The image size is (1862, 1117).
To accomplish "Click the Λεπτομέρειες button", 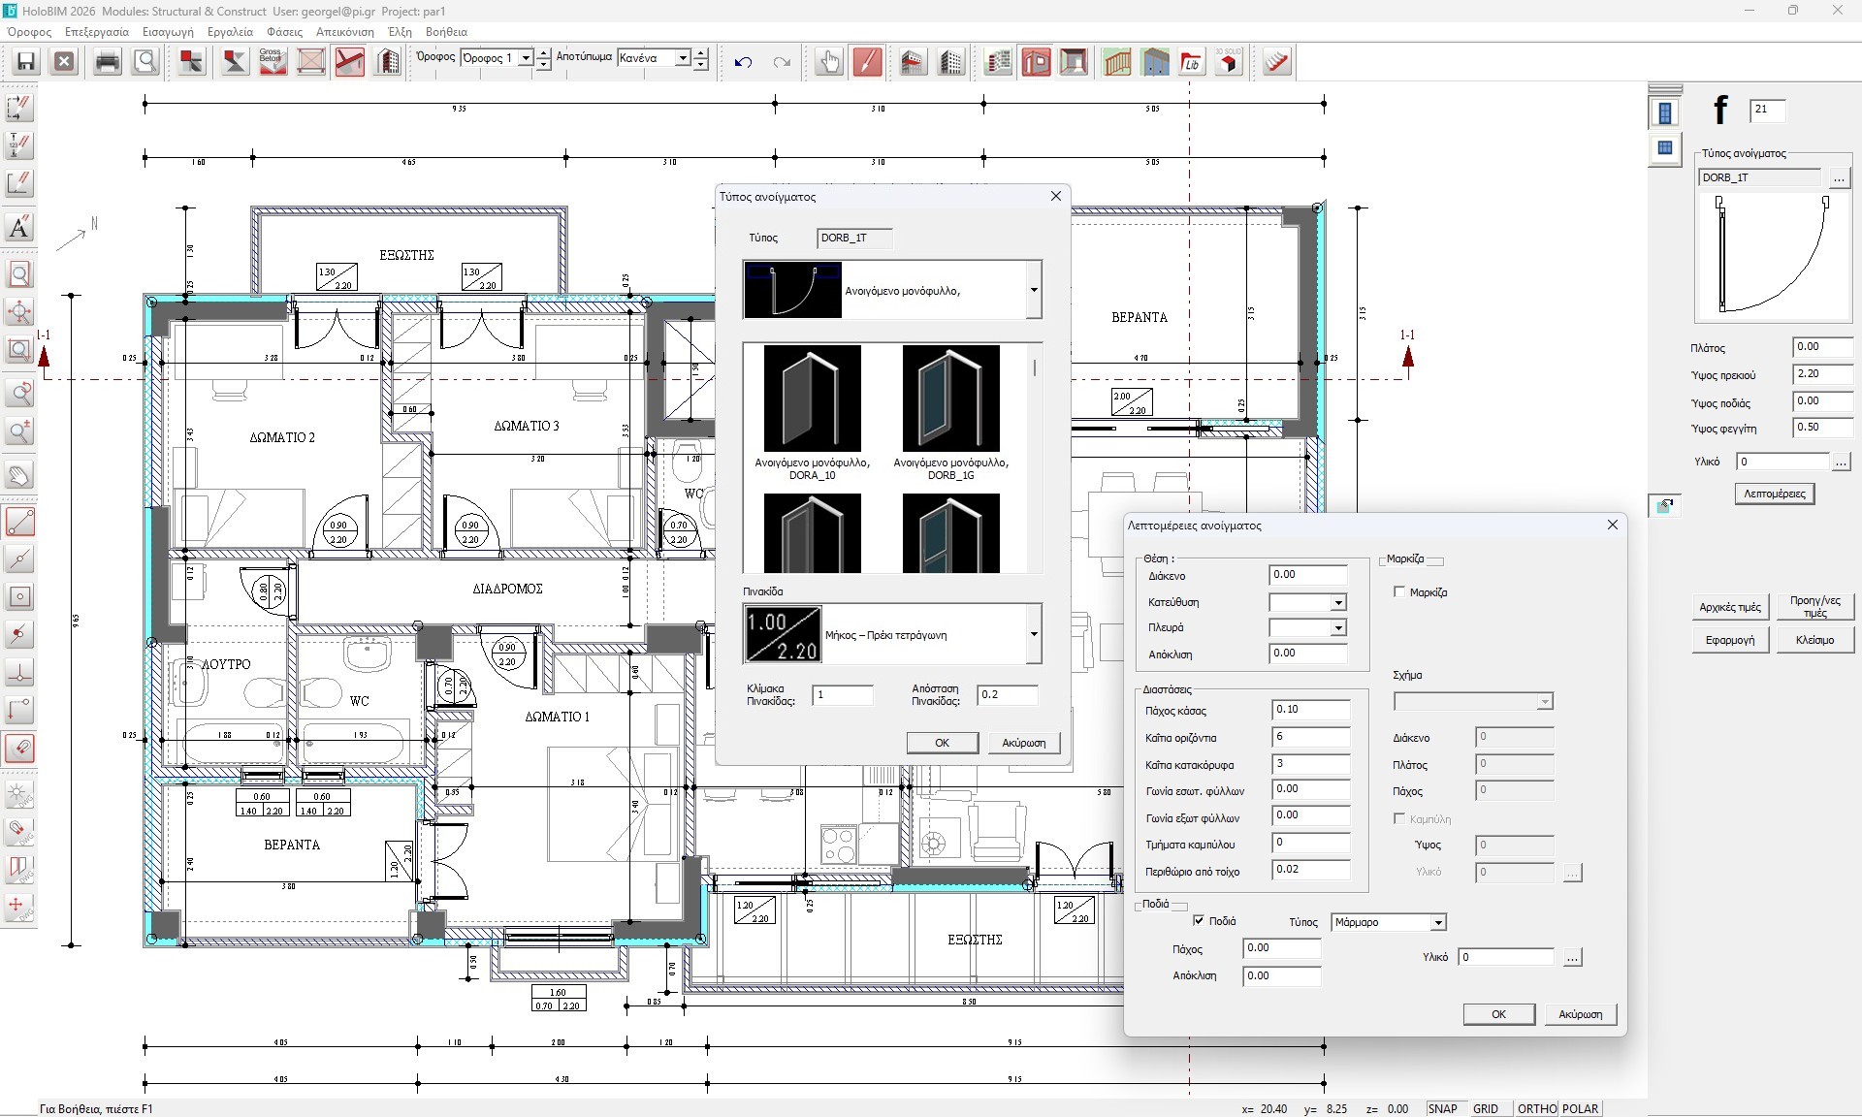I will (1774, 494).
